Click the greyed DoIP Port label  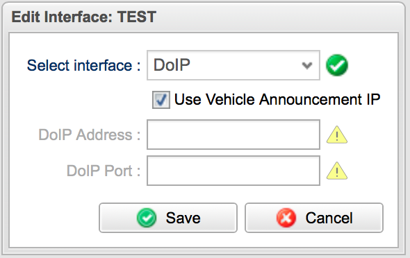click(104, 171)
